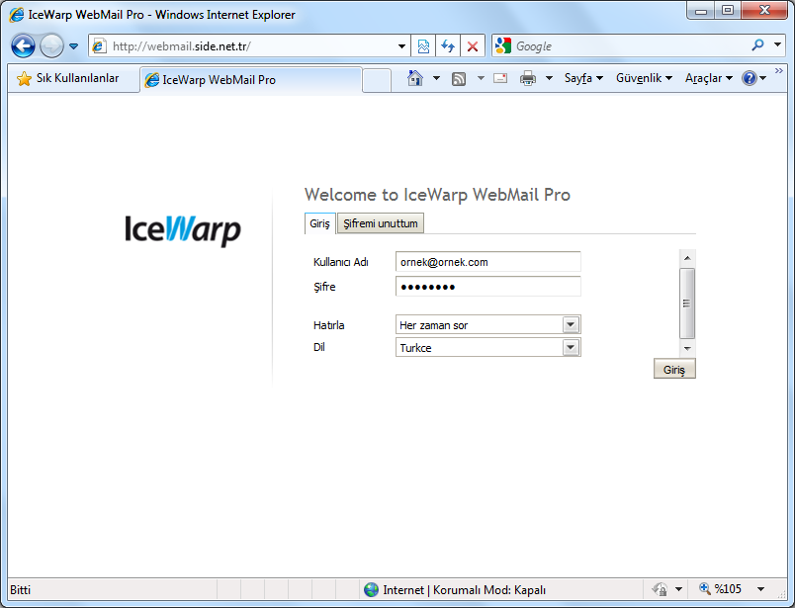
Task: Open a new blank browser tab
Action: 377,80
